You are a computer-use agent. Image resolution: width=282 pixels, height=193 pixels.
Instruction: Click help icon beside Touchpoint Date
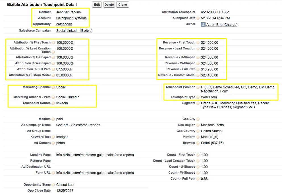click(198, 18)
